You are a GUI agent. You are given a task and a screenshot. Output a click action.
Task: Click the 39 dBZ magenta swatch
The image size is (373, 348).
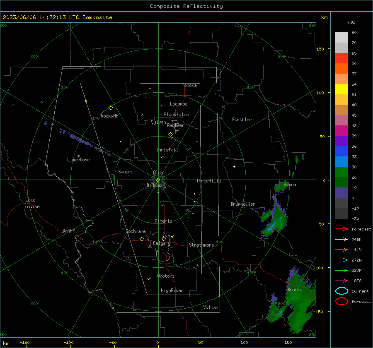pyautogui.click(x=342, y=130)
